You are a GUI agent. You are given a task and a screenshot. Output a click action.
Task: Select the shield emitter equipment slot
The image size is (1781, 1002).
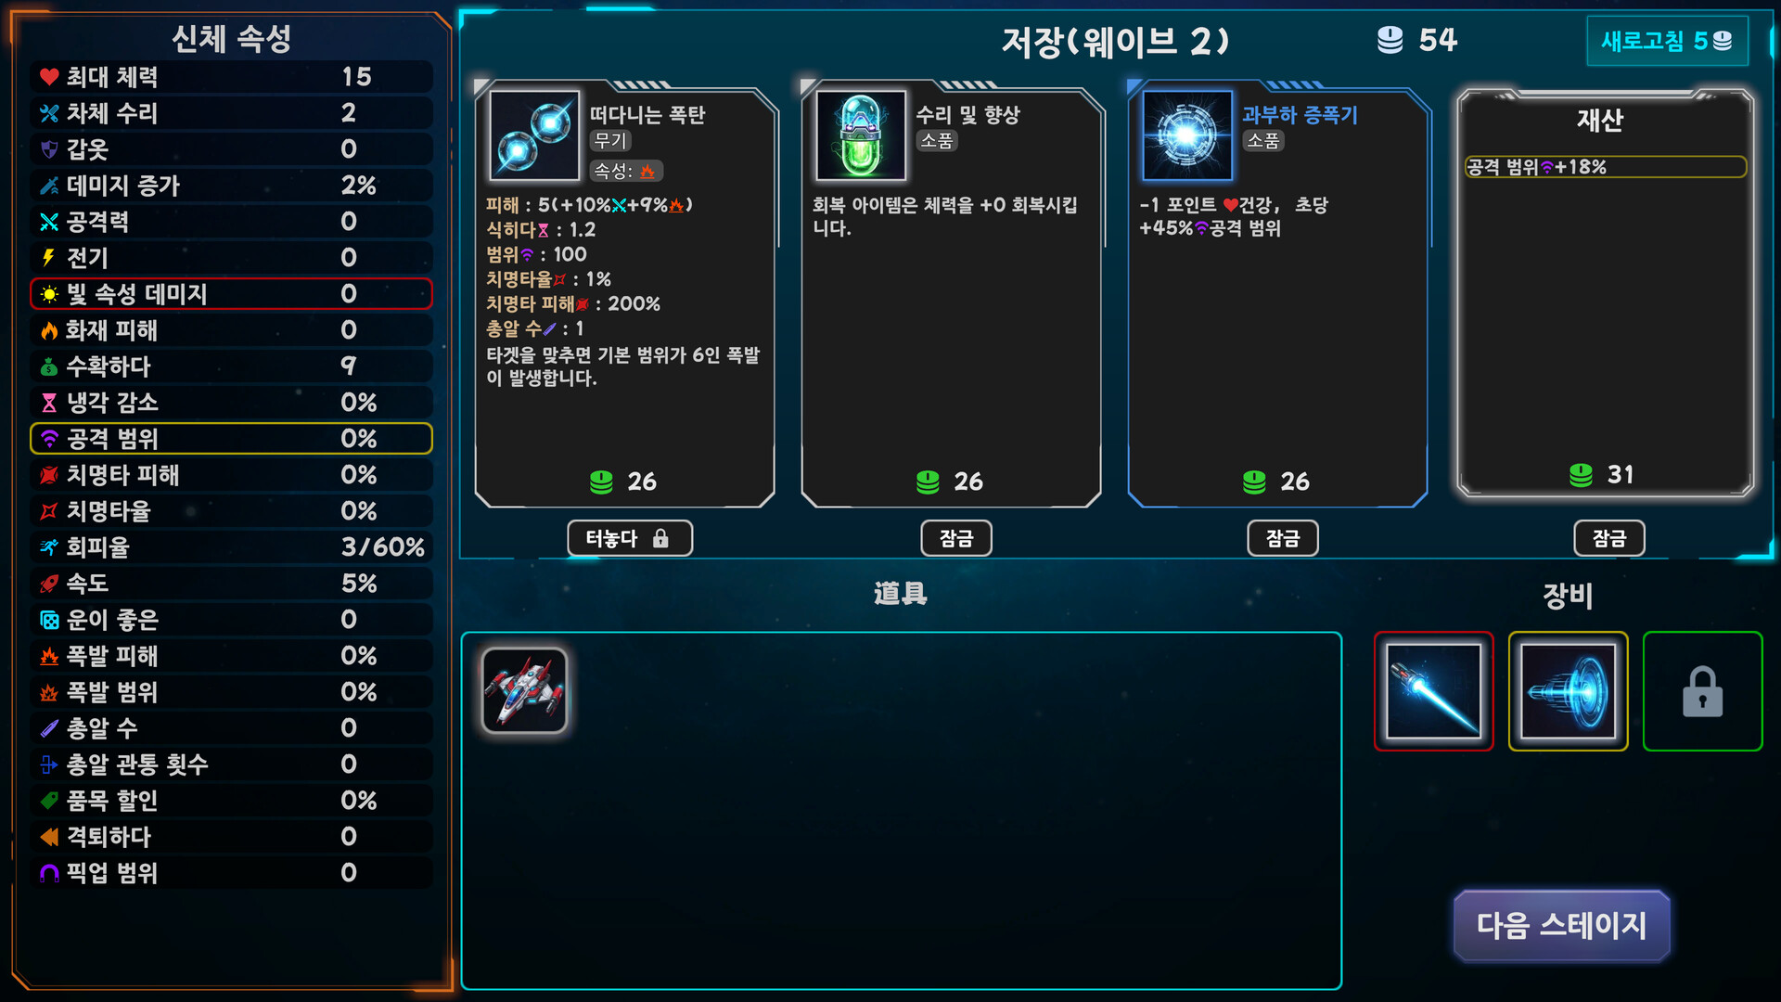click(x=1568, y=691)
